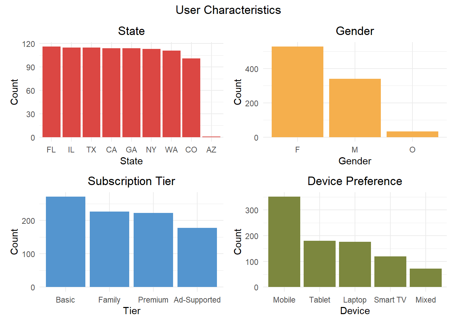Viewport: 457px width, 326px height.
Task: Click the Mixed device bar
Action: [x=426, y=278]
